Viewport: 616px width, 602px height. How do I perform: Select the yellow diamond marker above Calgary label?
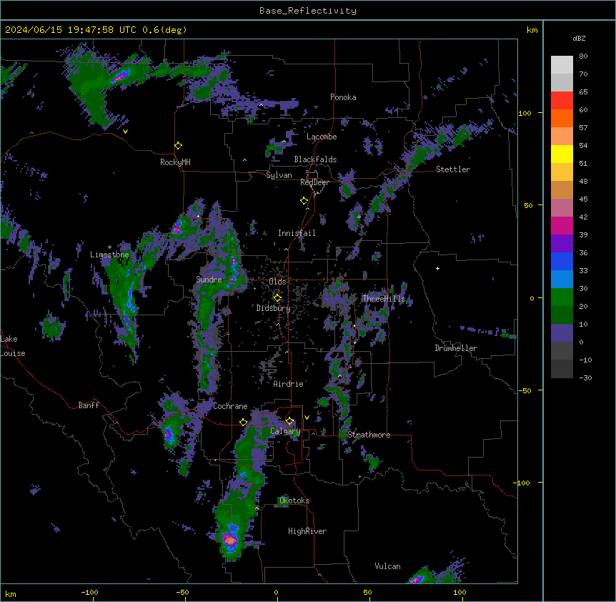click(289, 421)
